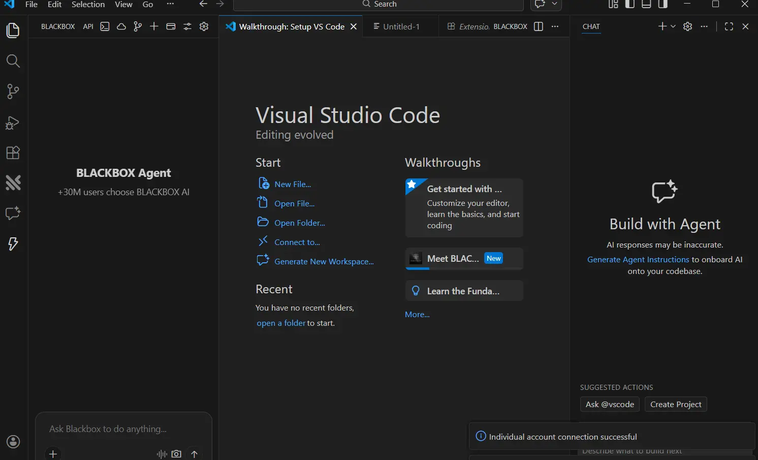Open the Run and Debug view

[x=13, y=122]
